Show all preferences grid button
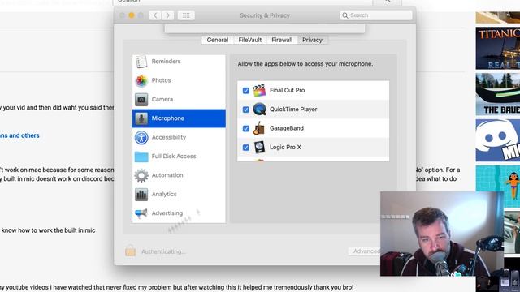Screen dimensions: 520x292 186,15
